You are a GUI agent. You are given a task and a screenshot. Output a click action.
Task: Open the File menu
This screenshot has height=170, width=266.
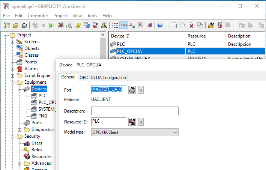(x=6, y=16)
